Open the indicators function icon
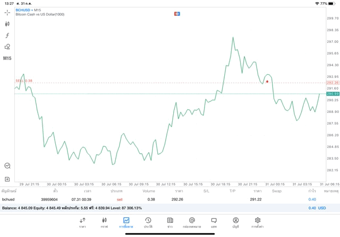Screen dimensions: 340x237 point(7,36)
